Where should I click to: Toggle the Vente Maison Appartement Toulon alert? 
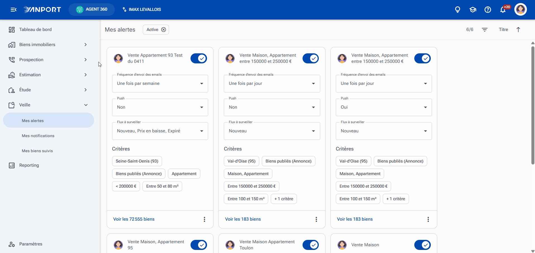point(311,245)
